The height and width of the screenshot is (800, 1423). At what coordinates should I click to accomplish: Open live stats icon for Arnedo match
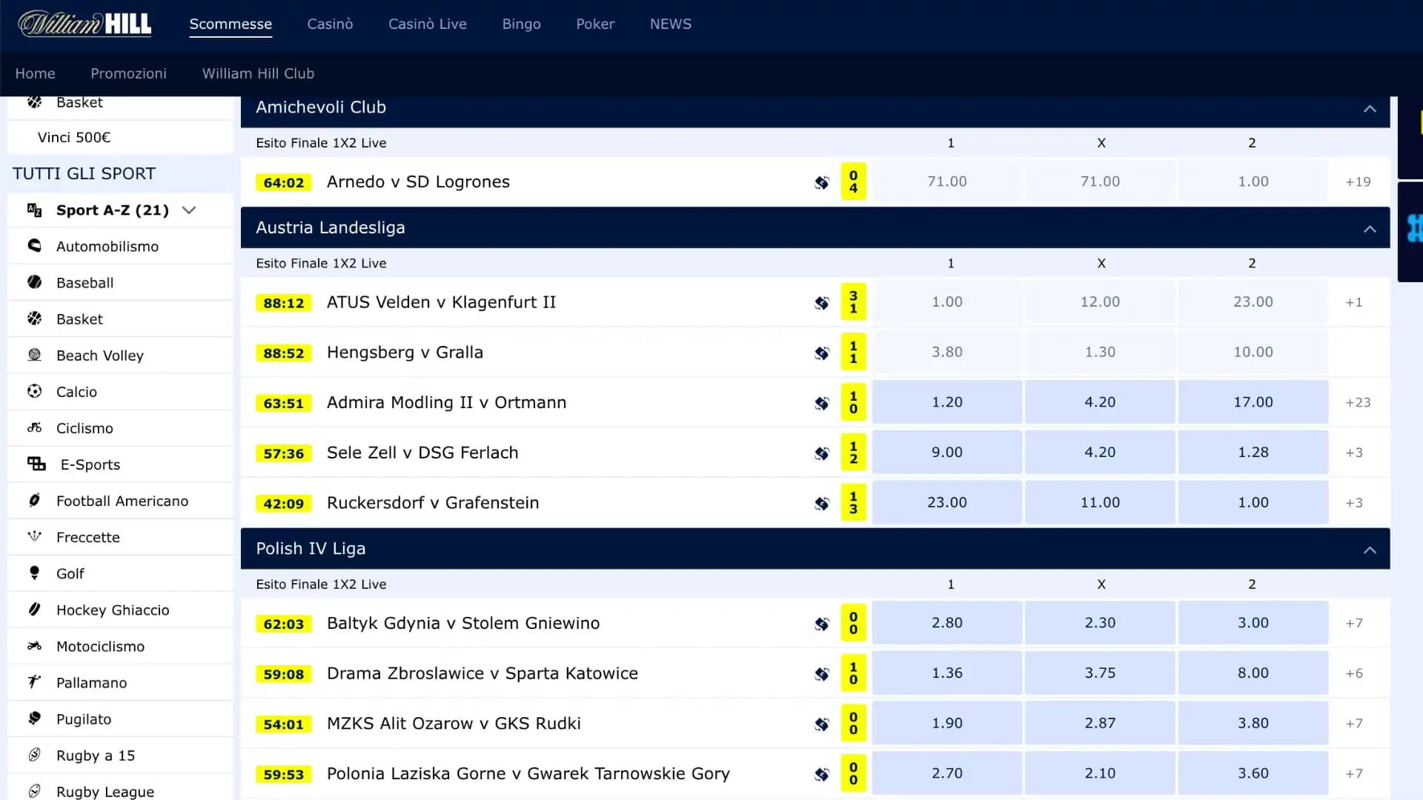coord(821,182)
